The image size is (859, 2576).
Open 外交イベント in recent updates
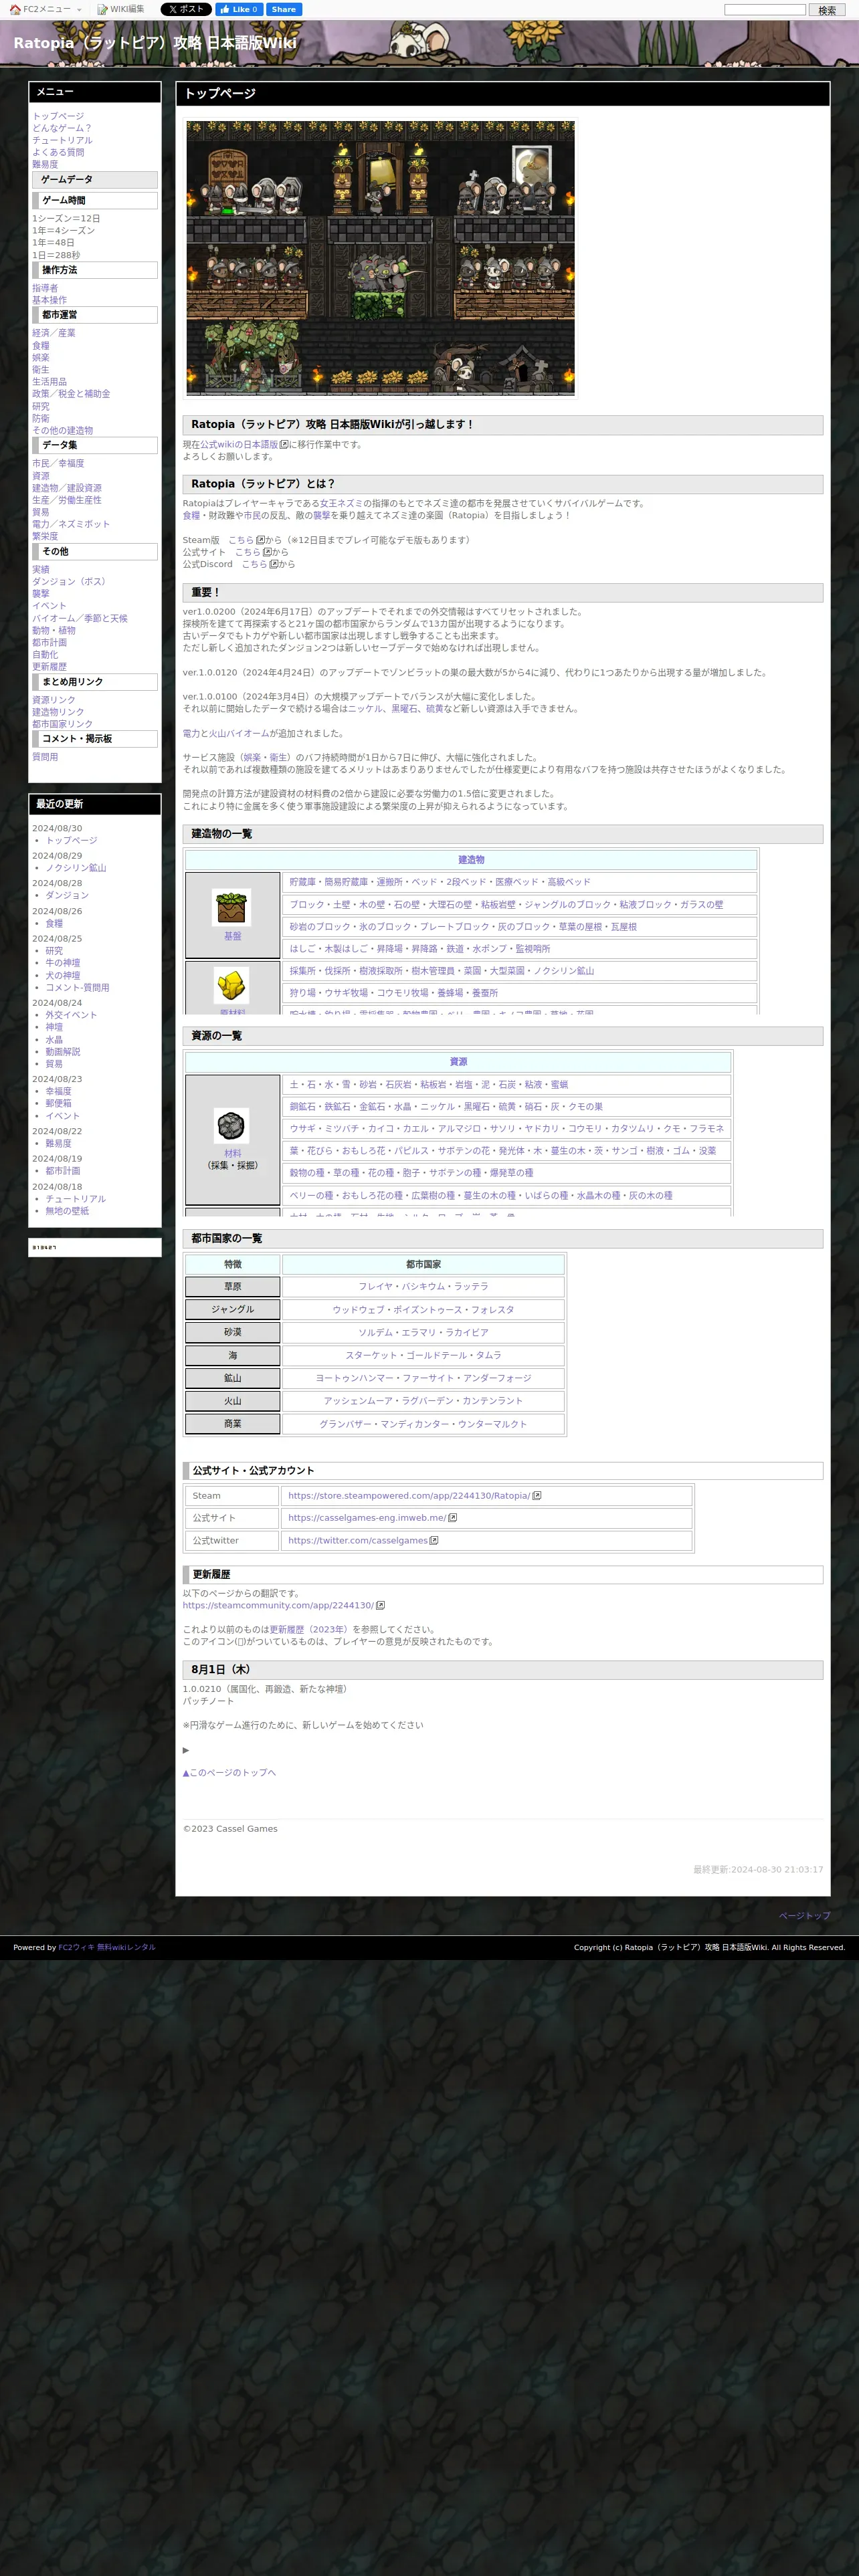(x=72, y=1015)
